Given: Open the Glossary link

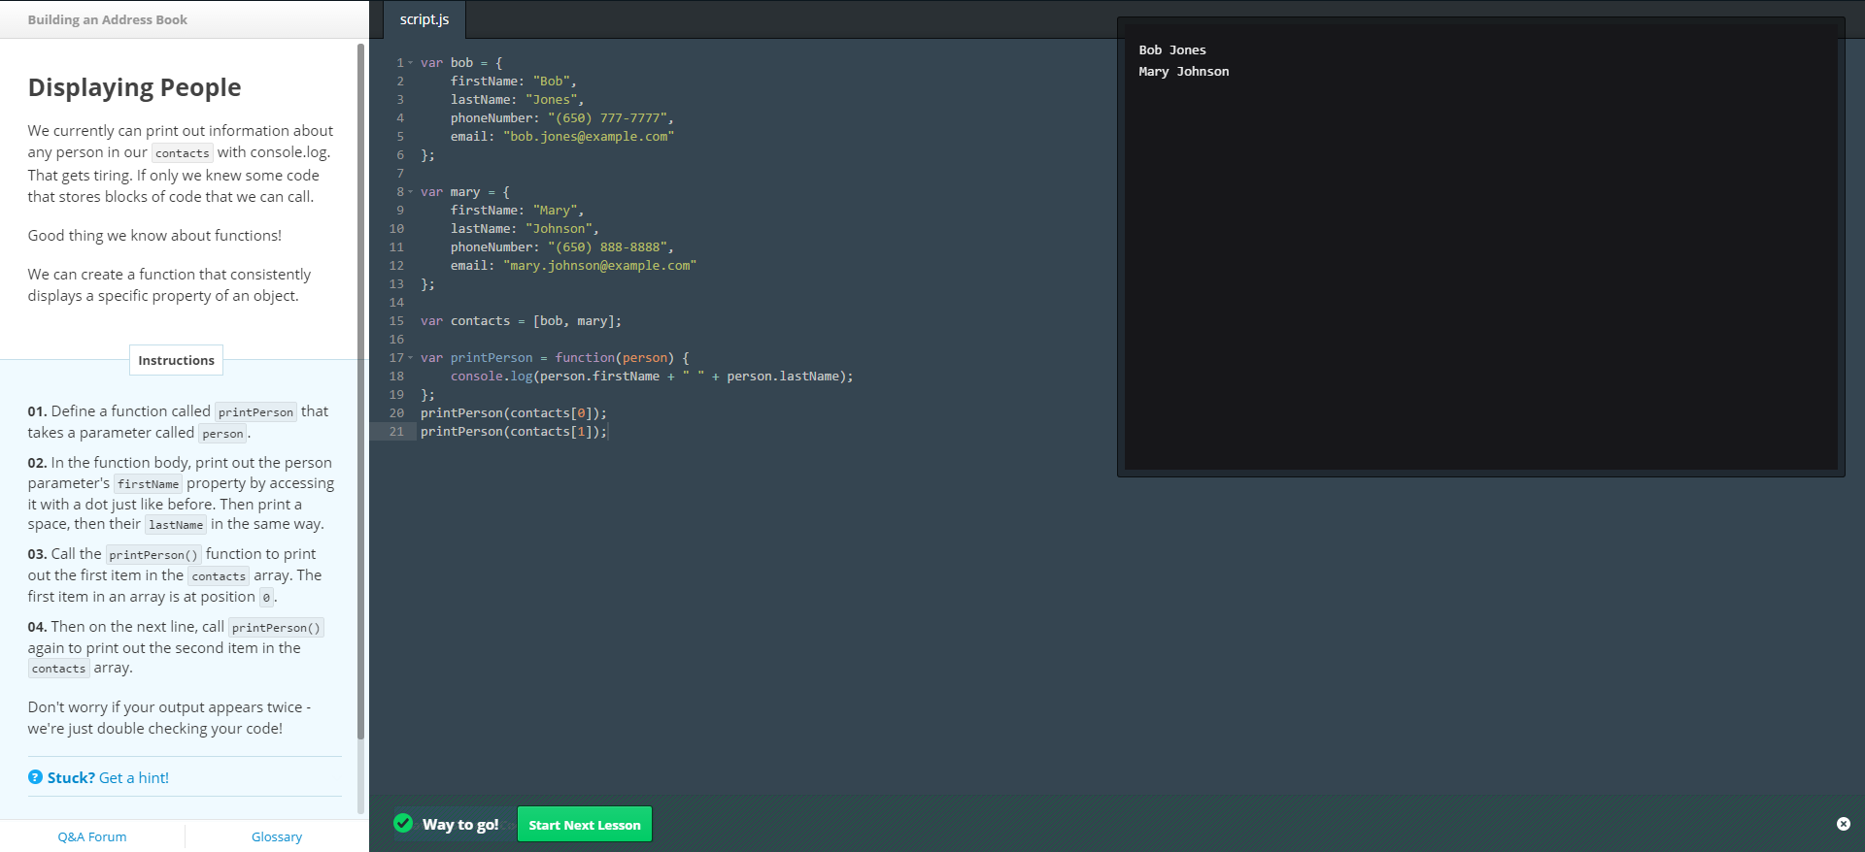Looking at the screenshot, I should coord(277,836).
